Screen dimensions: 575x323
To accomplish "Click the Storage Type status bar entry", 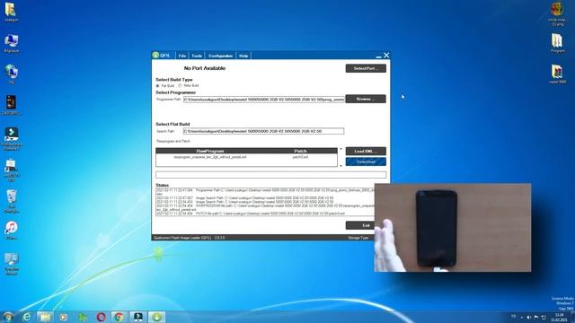I will 358,238.
